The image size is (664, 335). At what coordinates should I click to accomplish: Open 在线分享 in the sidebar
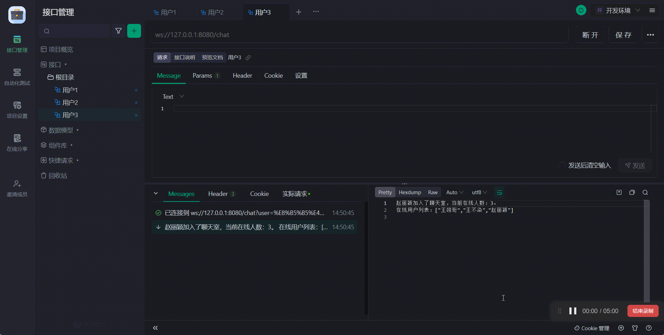click(x=17, y=143)
